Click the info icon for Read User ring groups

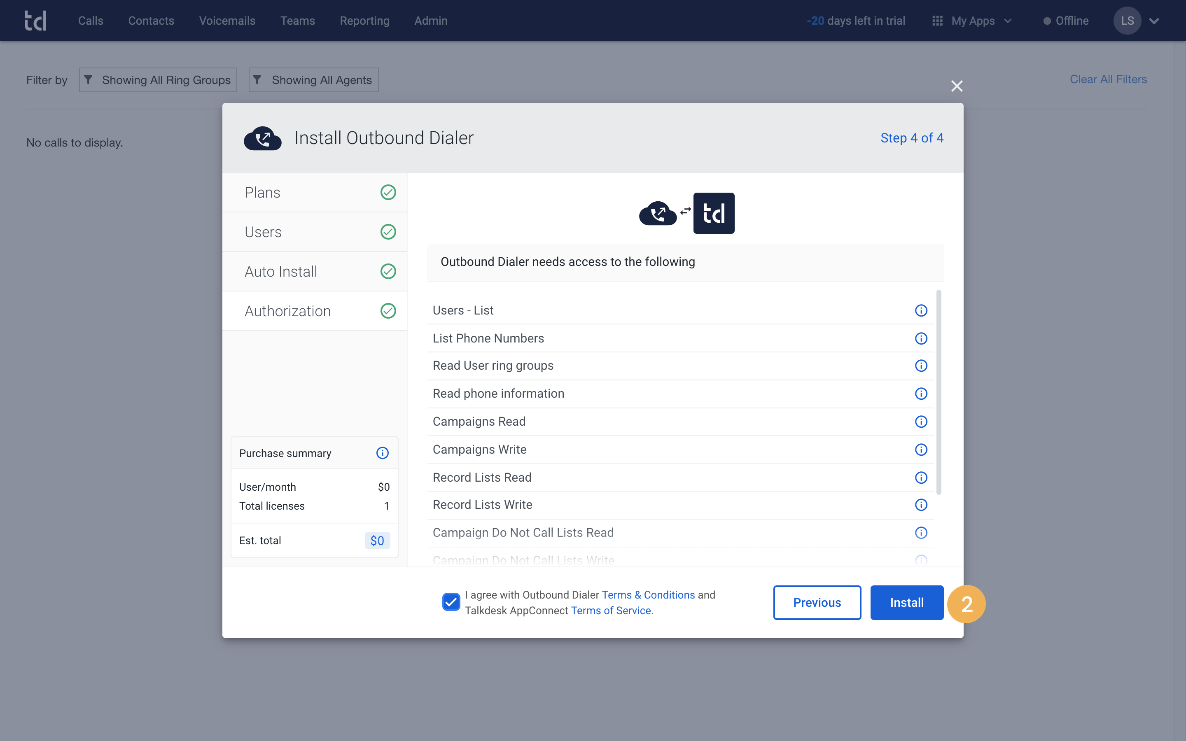click(x=921, y=366)
